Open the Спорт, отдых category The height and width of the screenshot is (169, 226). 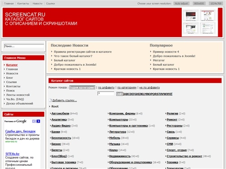[177, 150]
